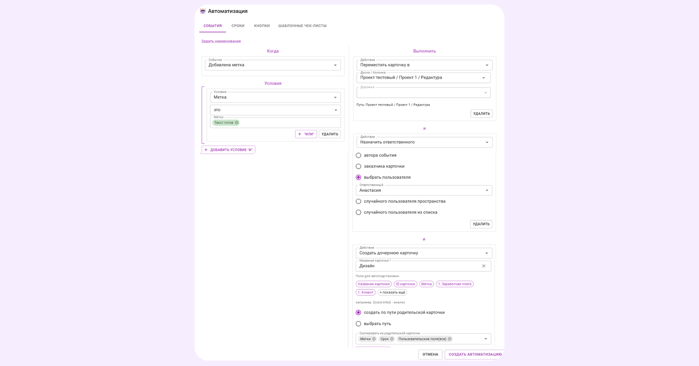This screenshot has width=699, height=366.
Task: Select 'заказчика карточки' radio option
Action: point(358,166)
